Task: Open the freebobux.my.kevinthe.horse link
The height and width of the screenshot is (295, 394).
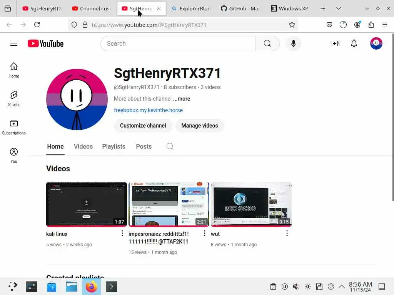Action: pyautogui.click(x=148, y=110)
